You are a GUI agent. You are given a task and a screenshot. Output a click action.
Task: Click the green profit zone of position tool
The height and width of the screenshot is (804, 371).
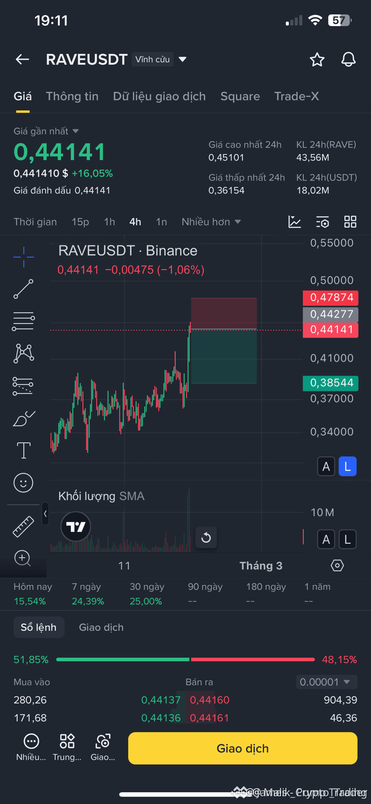(x=224, y=356)
